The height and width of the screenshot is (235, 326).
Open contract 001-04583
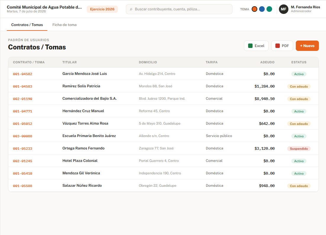click(23, 86)
